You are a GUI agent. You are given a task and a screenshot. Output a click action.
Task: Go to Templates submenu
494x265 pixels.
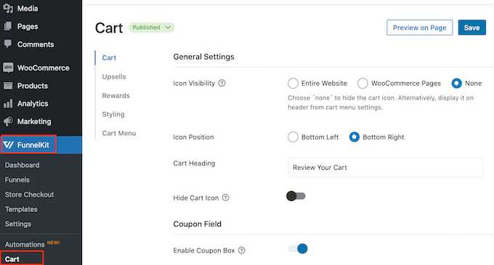tap(21, 209)
